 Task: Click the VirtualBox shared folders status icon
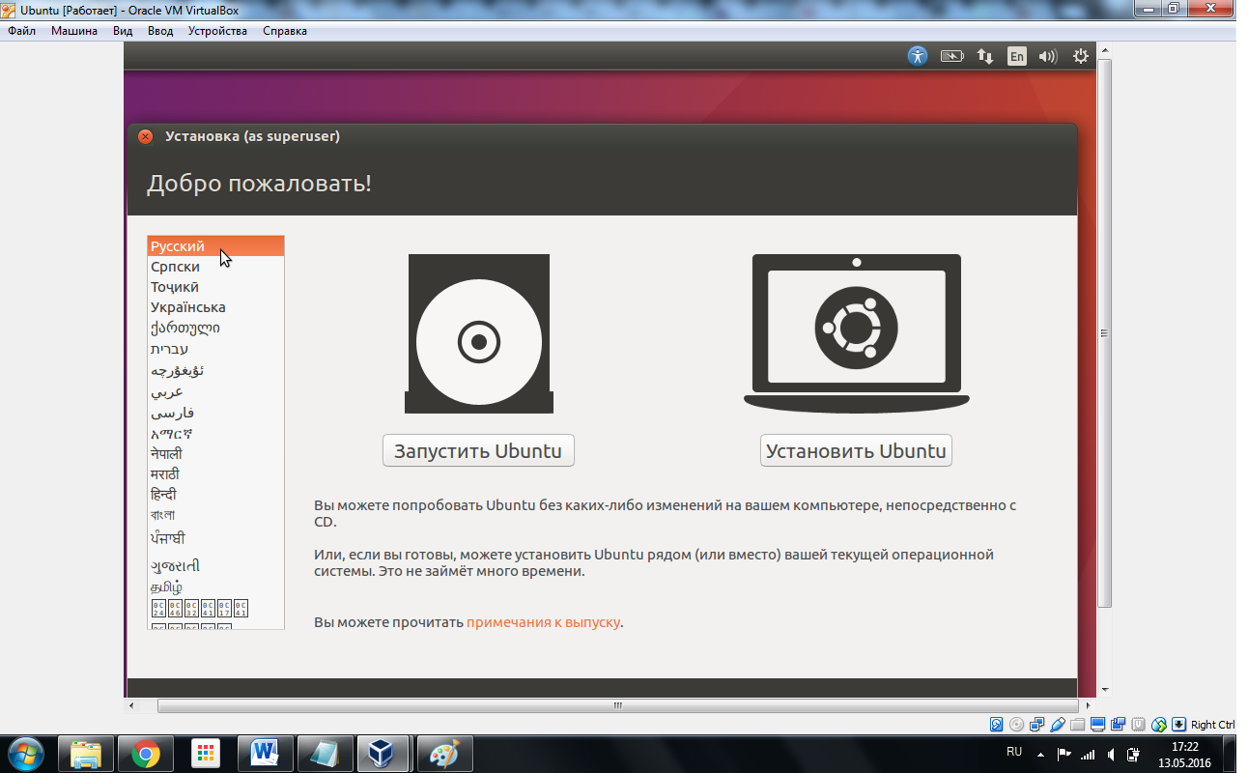tap(1078, 725)
